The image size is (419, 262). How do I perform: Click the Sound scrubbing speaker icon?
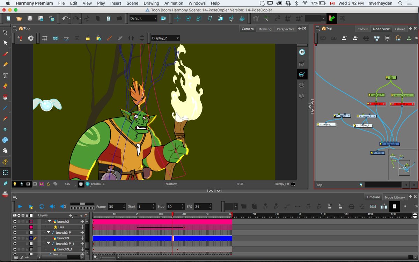pos(63,206)
